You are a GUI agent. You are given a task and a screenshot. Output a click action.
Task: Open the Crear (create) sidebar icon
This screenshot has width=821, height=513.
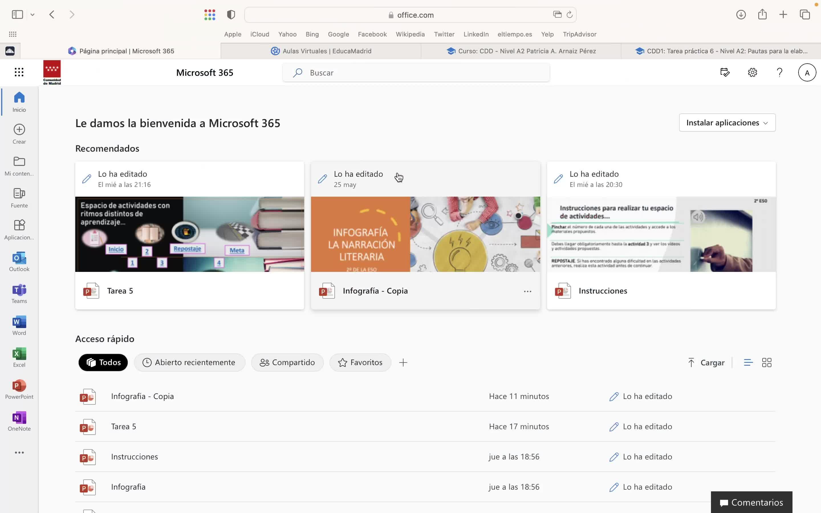click(19, 134)
